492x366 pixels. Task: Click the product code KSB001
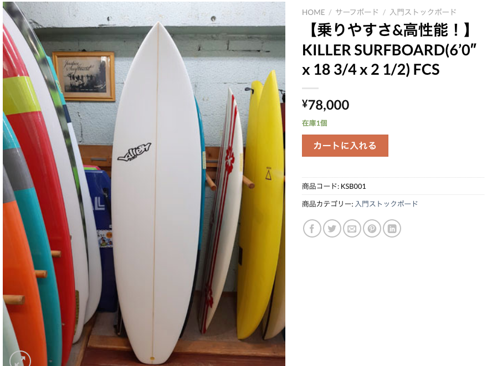click(x=353, y=186)
